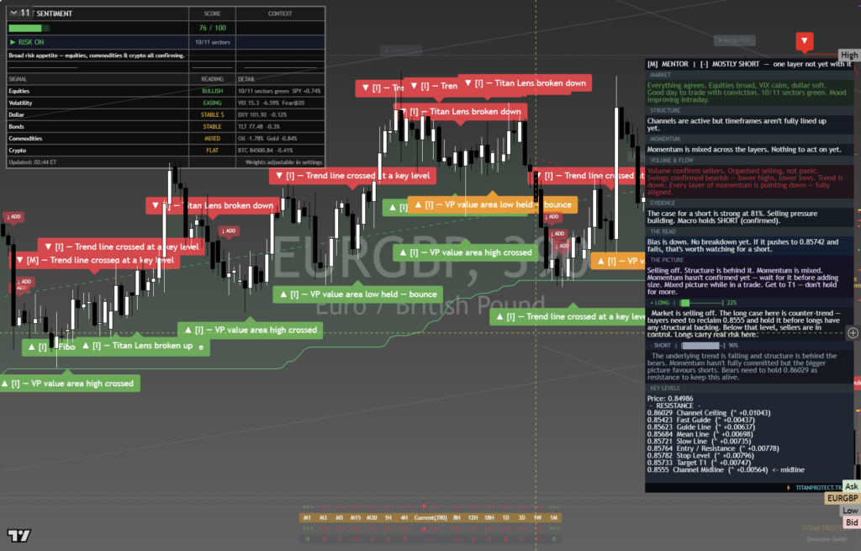Click the red flag marker icon

[805, 41]
